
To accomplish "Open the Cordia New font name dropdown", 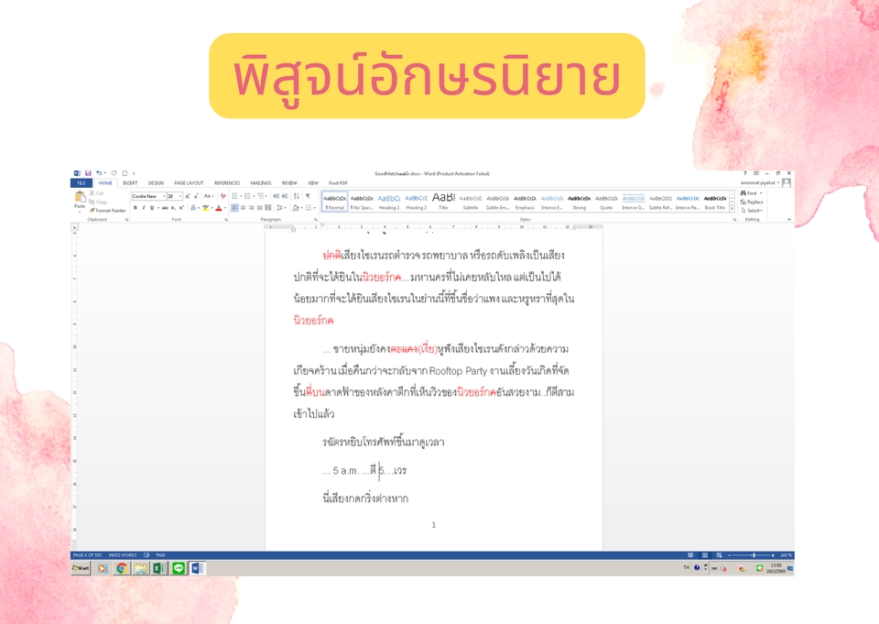I will (164, 196).
